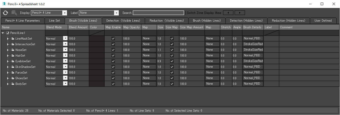Click the Search input field

[158, 13]
